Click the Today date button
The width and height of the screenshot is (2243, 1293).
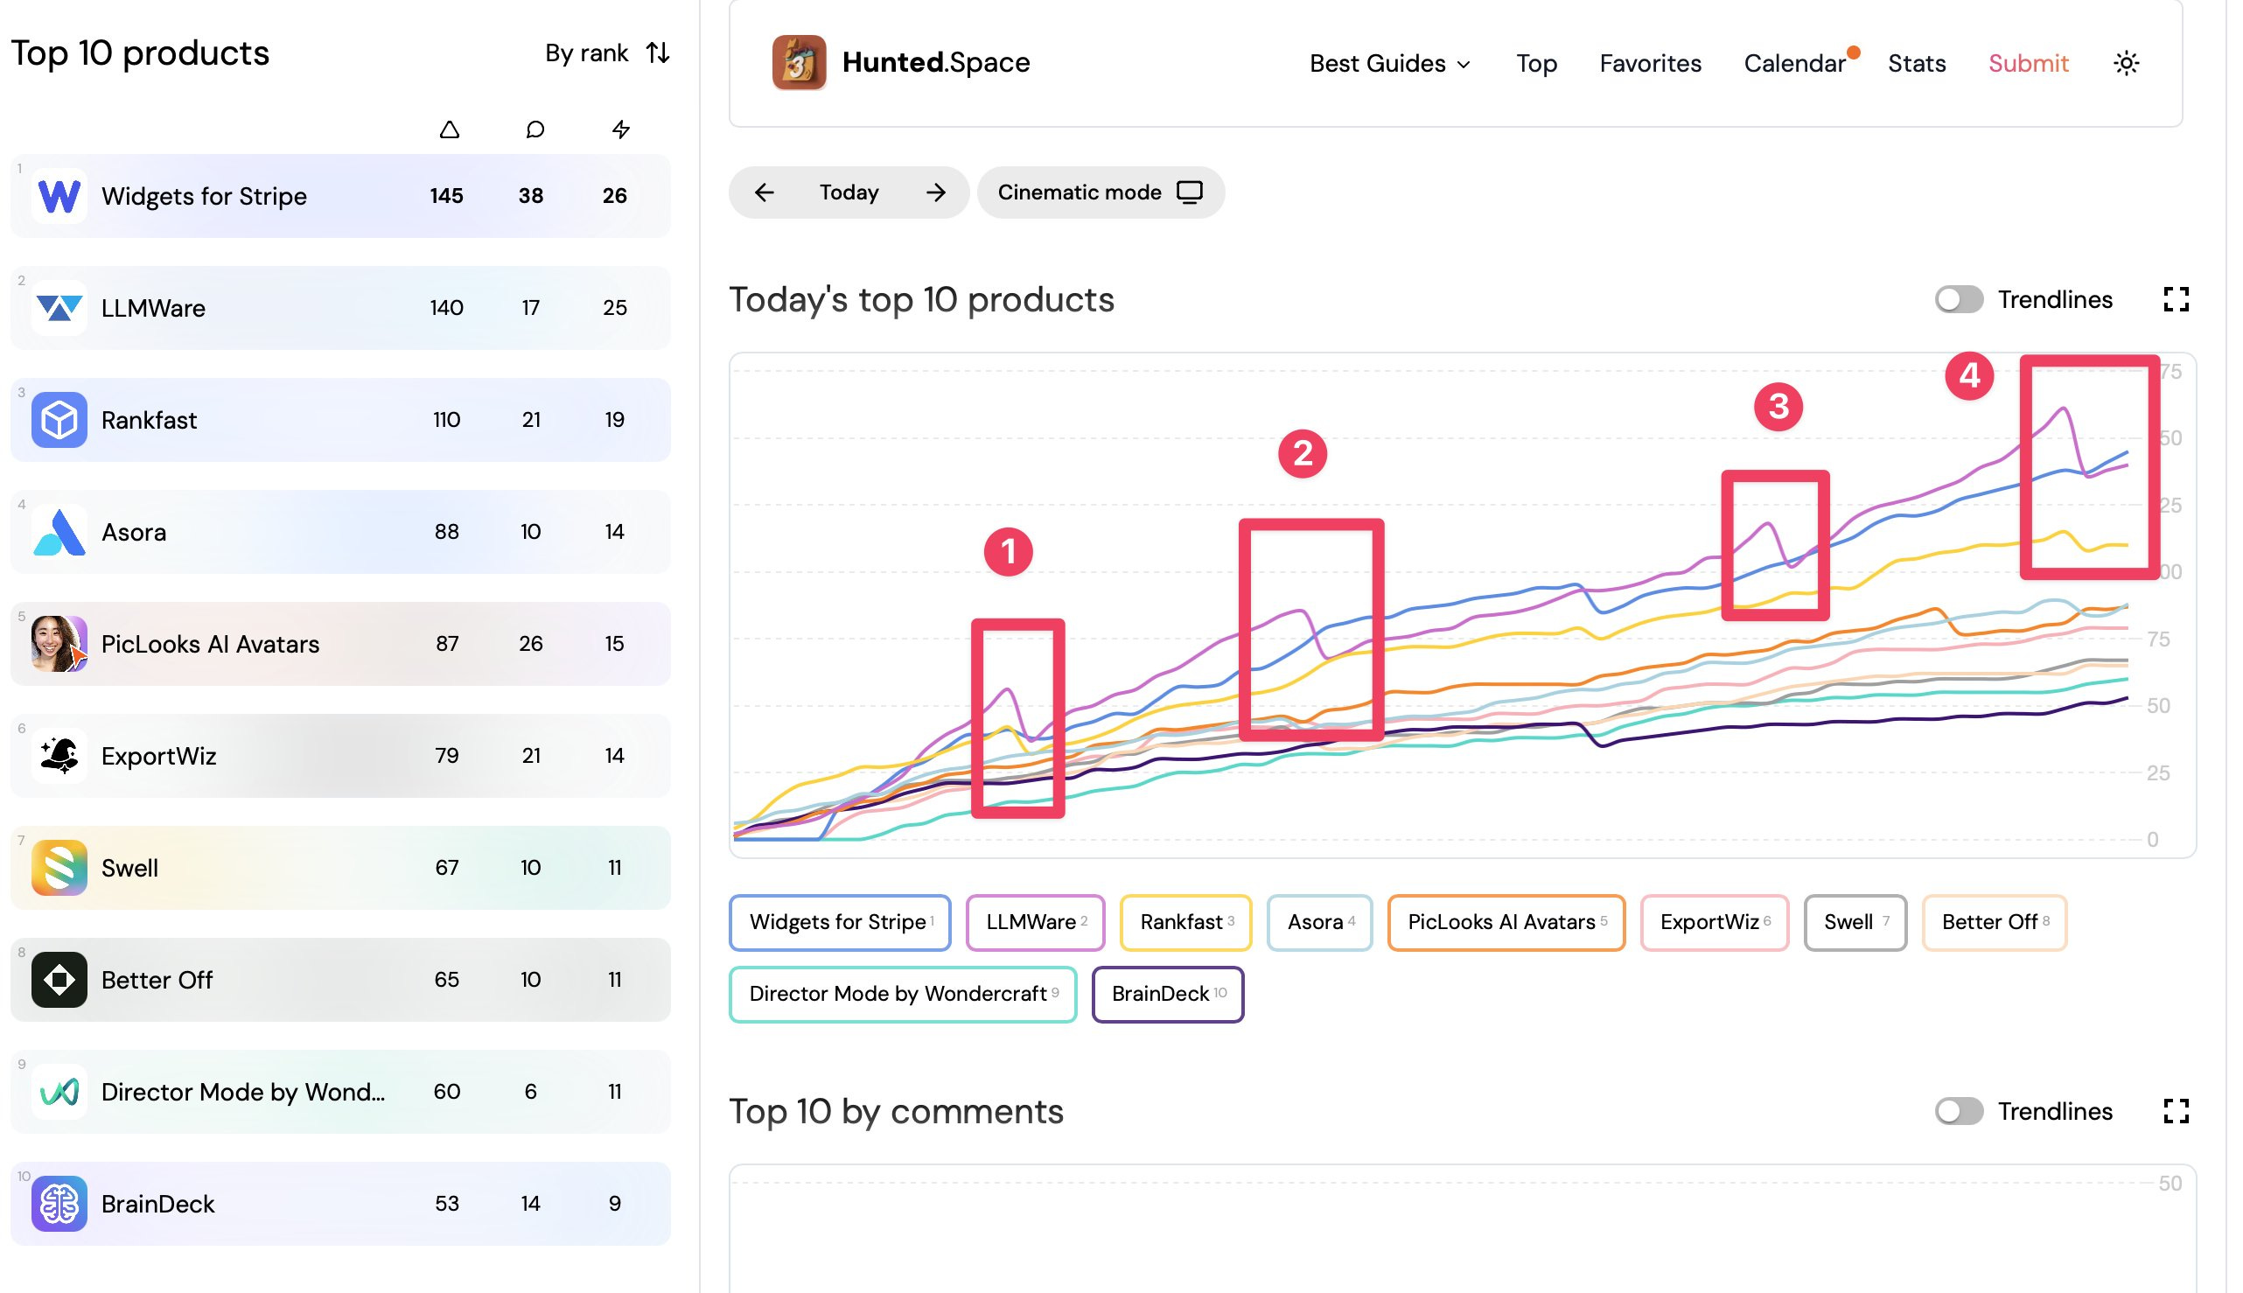(x=849, y=192)
